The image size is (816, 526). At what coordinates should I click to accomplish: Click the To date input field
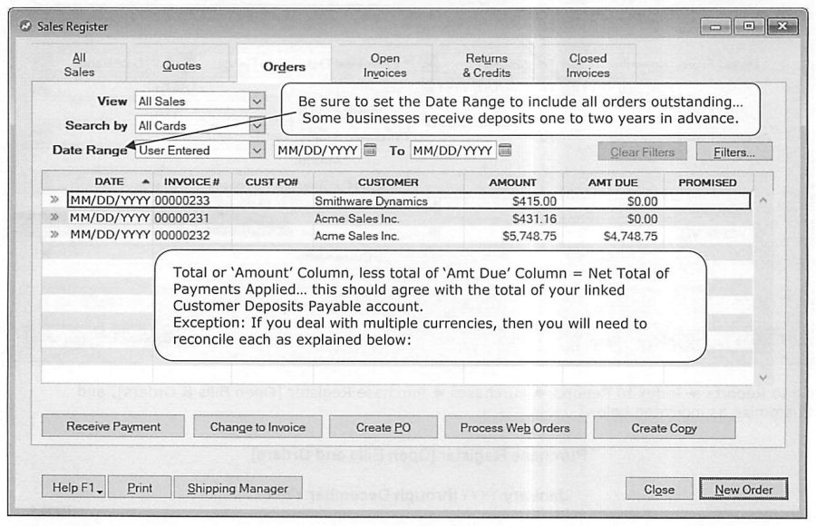pyautogui.click(x=452, y=151)
